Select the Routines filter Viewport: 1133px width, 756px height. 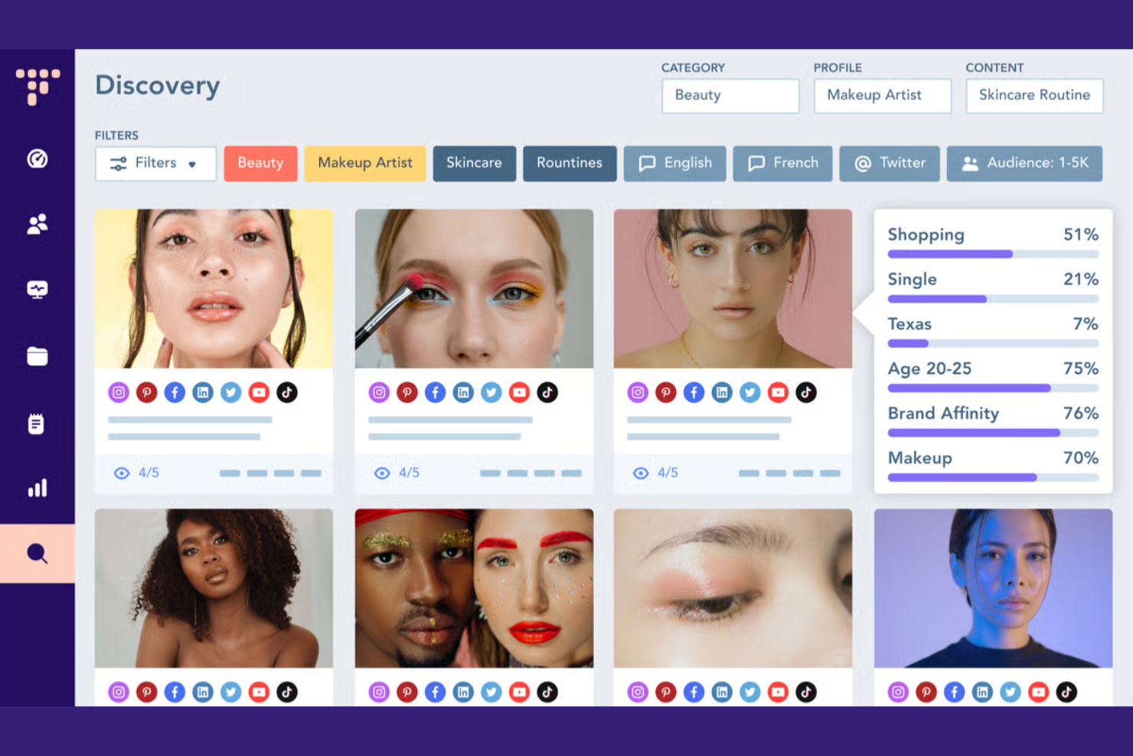pos(570,163)
